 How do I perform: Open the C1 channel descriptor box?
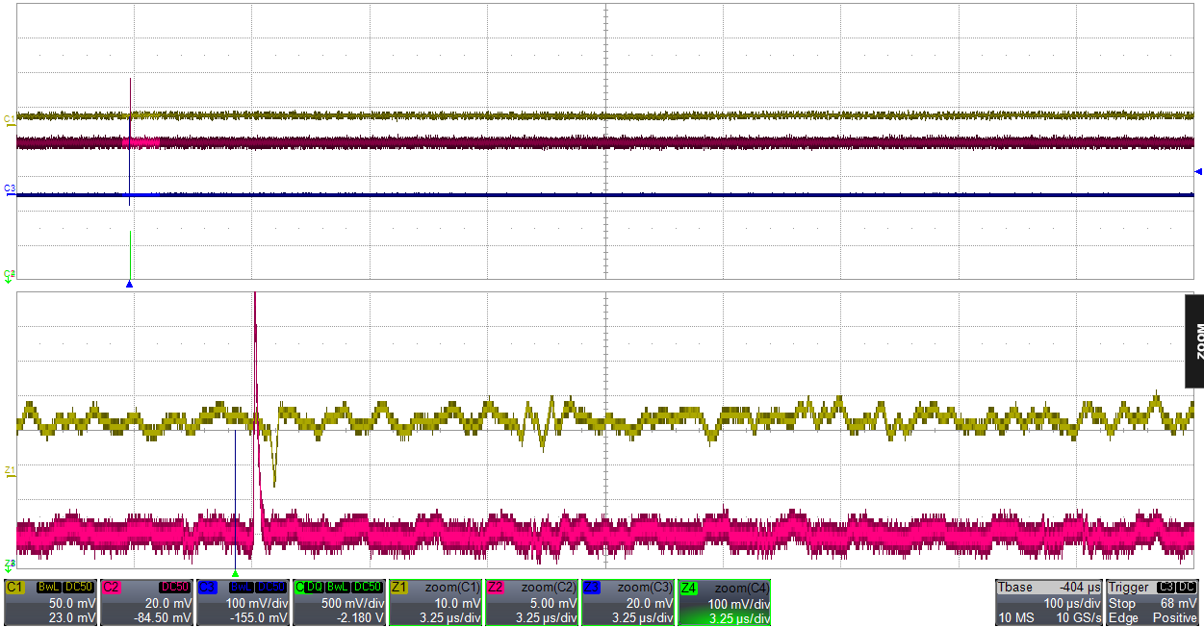(51, 602)
